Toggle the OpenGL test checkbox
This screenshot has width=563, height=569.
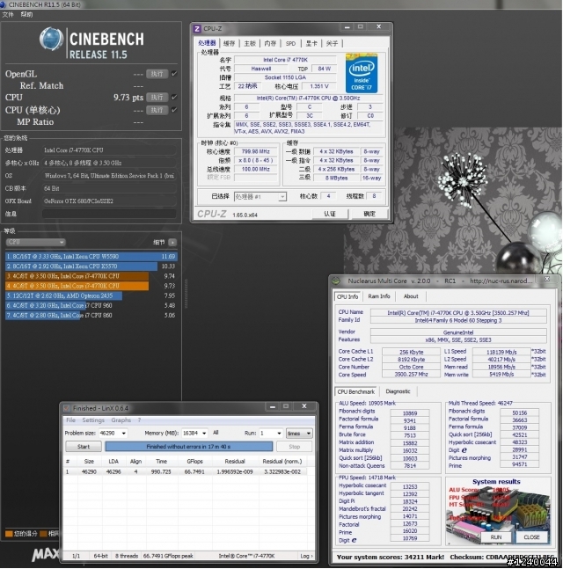tap(174, 74)
